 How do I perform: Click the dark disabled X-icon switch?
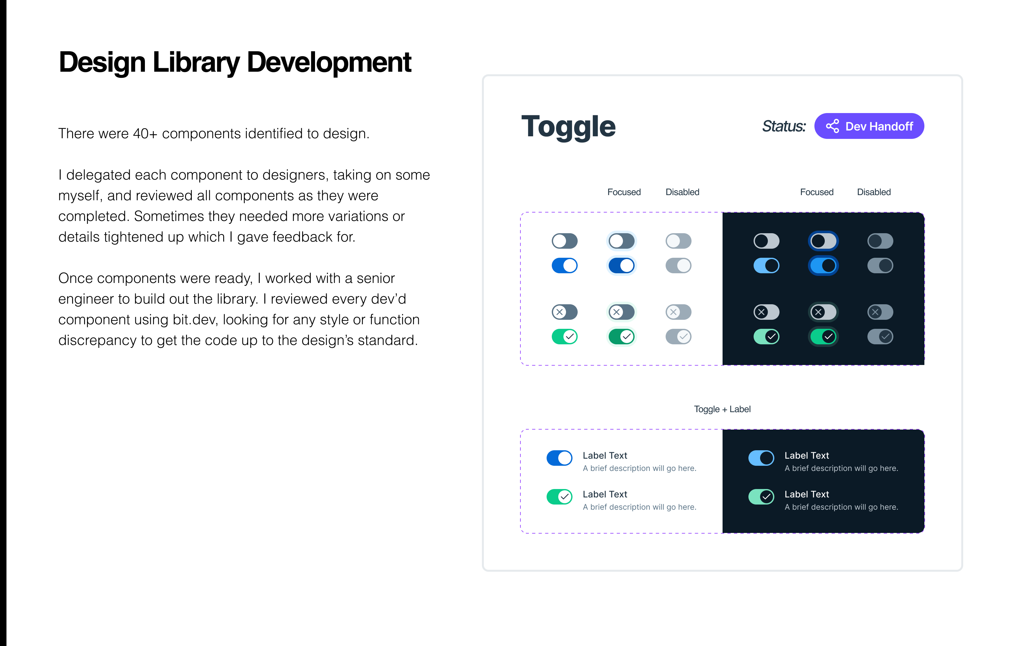880,312
